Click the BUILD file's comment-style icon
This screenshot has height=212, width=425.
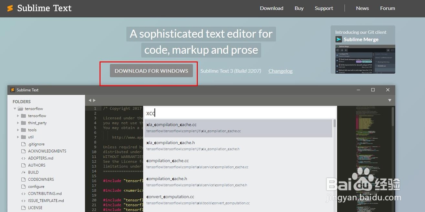[23, 172]
